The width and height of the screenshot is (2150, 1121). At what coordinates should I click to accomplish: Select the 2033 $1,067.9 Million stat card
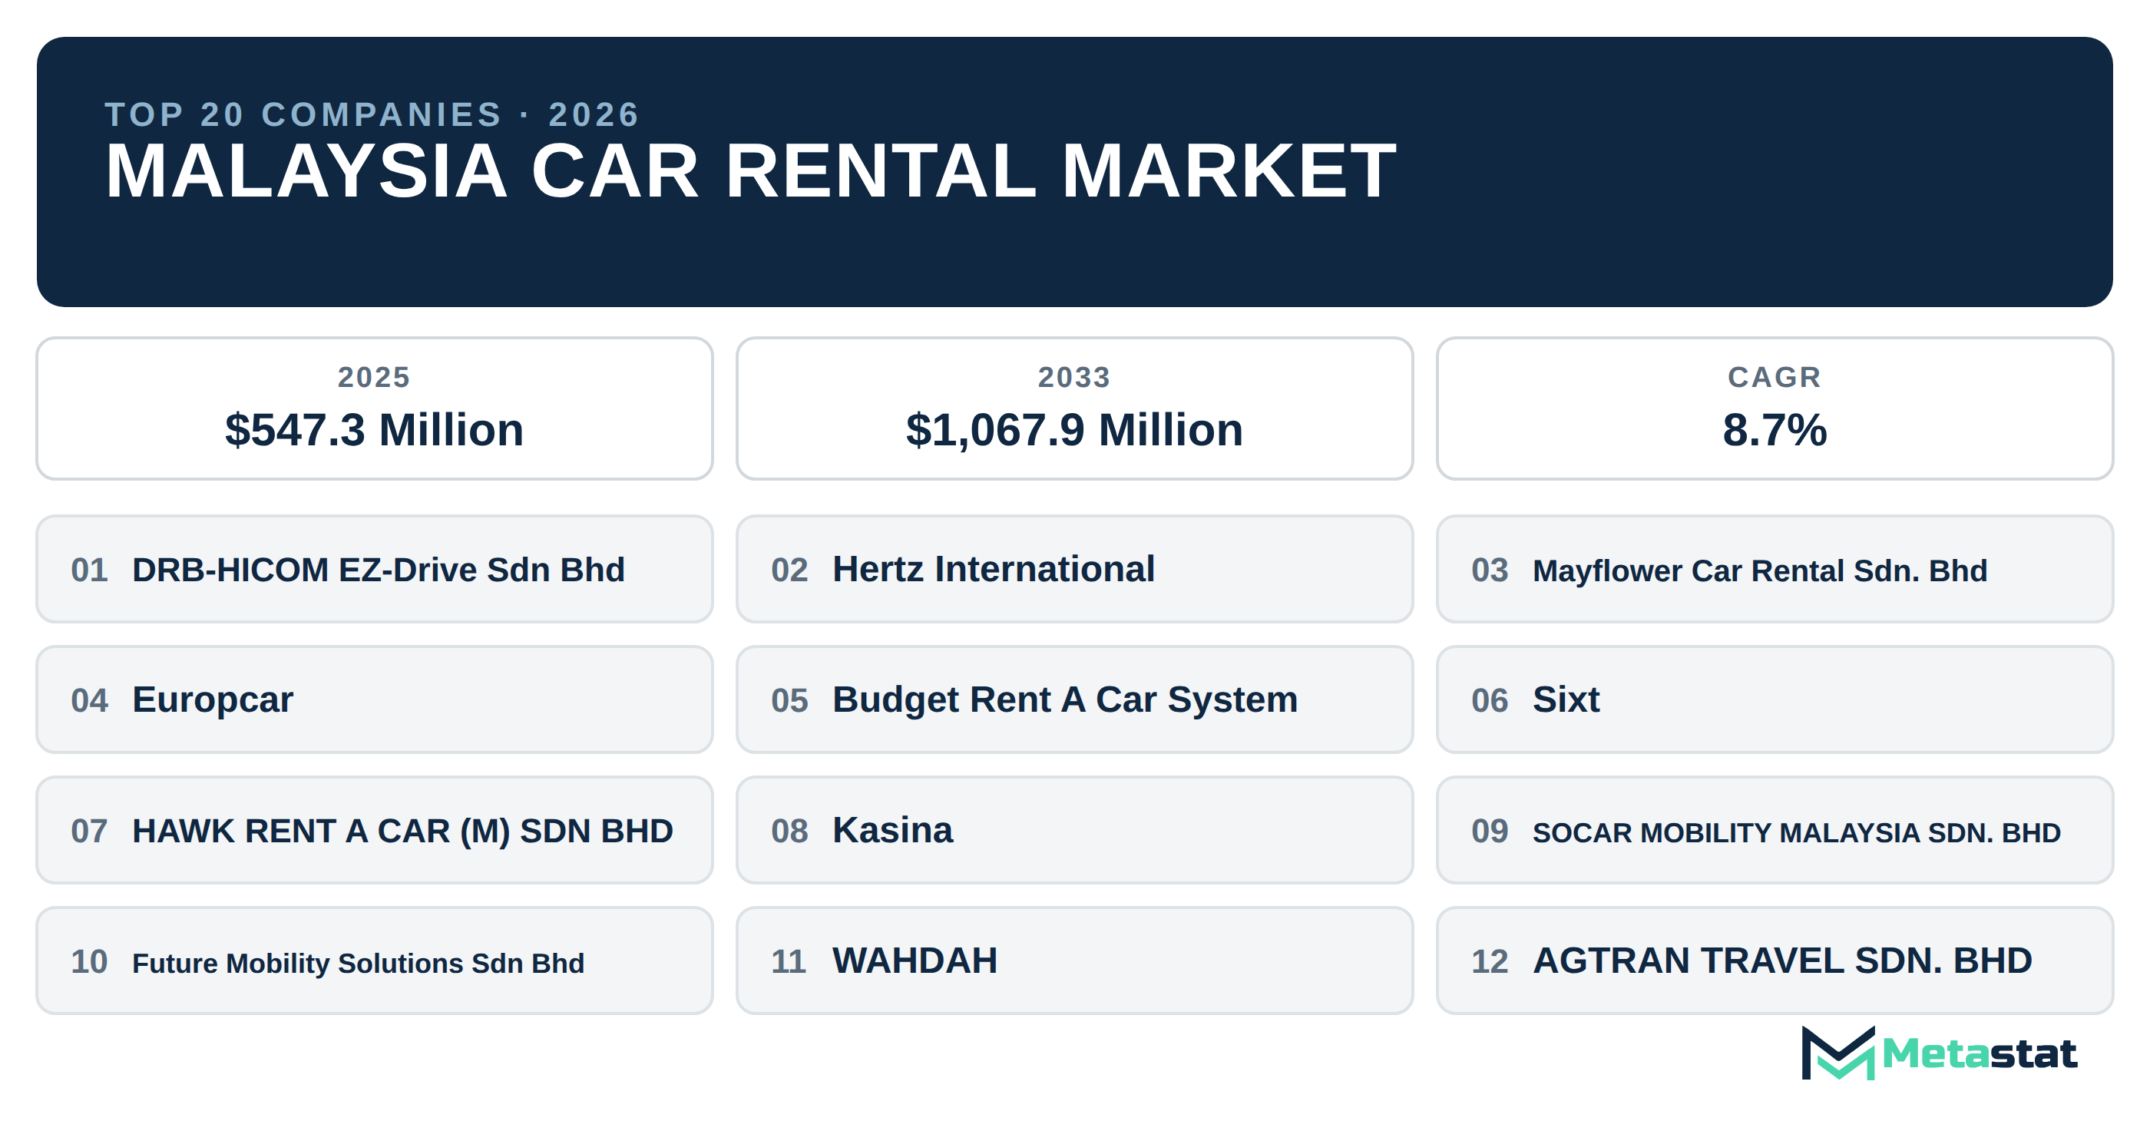click(1075, 408)
